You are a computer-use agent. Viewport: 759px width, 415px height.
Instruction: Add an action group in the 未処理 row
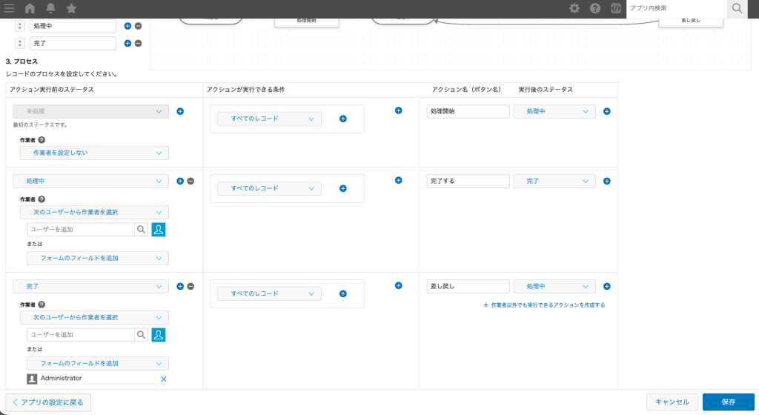398,110
